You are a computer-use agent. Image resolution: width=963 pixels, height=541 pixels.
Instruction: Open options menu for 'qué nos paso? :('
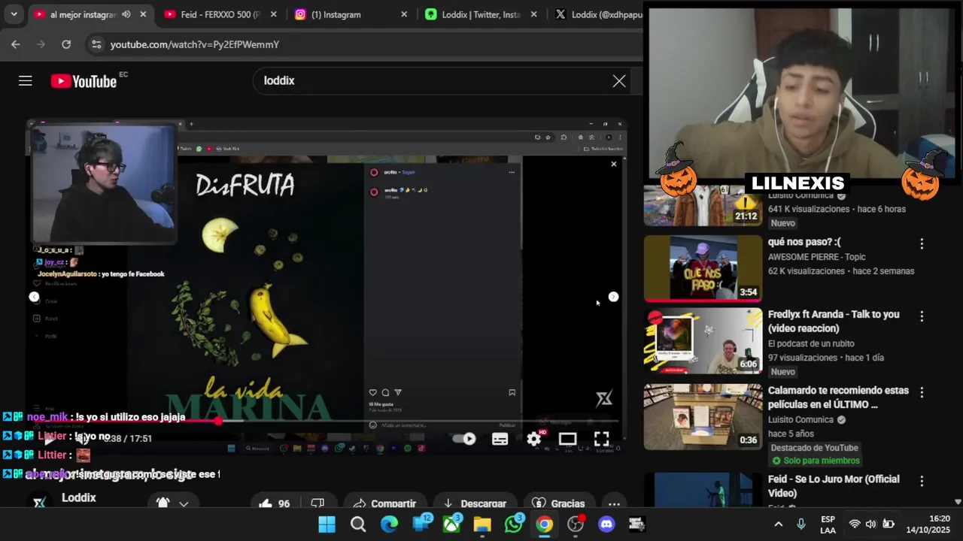[x=922, y=244]
